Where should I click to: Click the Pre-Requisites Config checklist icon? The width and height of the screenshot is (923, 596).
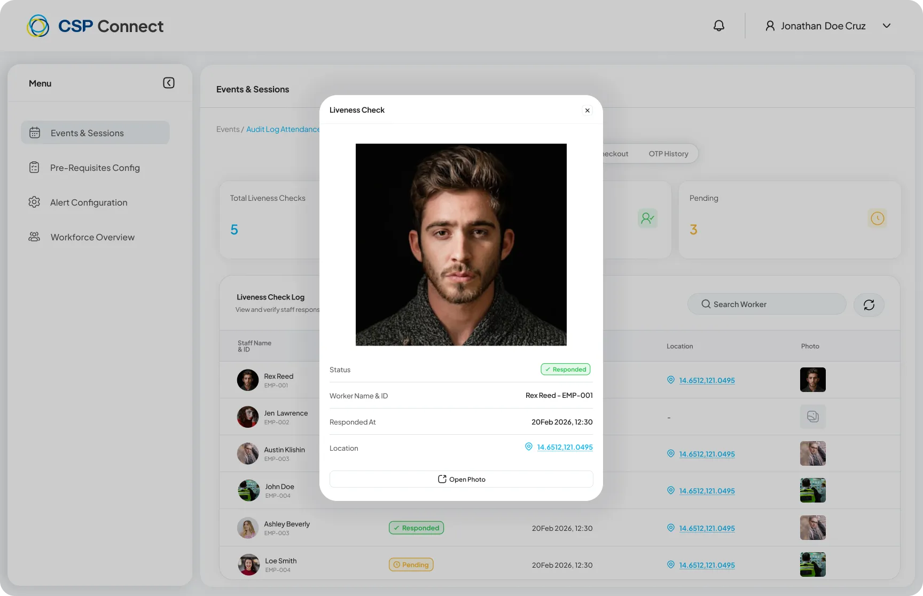[x=34, y=168]
